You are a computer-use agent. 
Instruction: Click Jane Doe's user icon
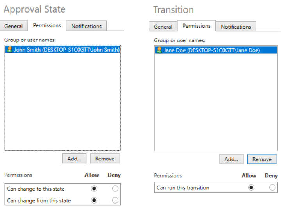click(x=159, y=50)
